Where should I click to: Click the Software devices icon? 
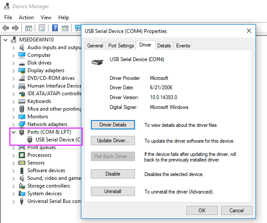tap(22, 170)
